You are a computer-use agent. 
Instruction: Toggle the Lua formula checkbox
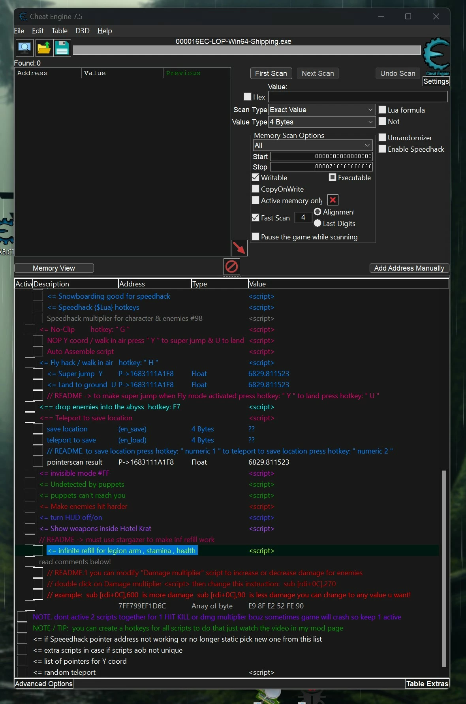coord(382,109)
